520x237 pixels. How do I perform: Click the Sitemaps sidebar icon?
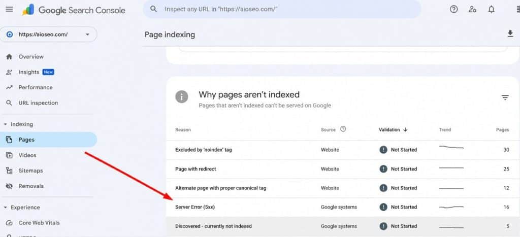click(x=9, y=171)
